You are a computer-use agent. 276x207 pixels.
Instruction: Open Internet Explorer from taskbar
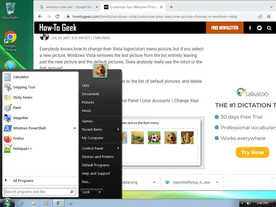(x=21, y=203)
